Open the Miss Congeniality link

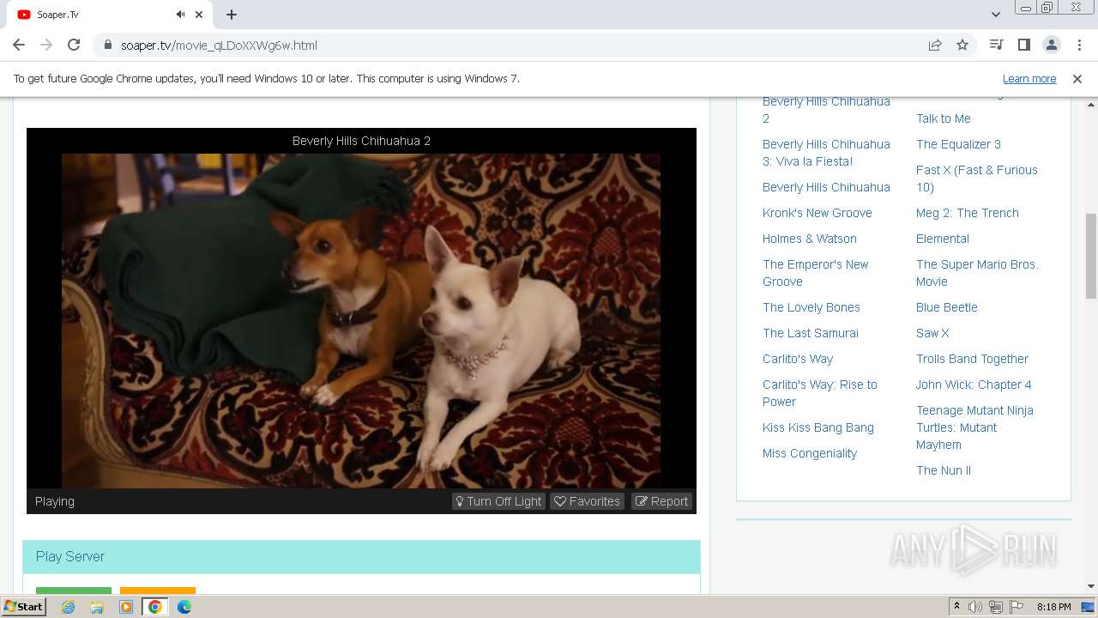click(810, 453)
